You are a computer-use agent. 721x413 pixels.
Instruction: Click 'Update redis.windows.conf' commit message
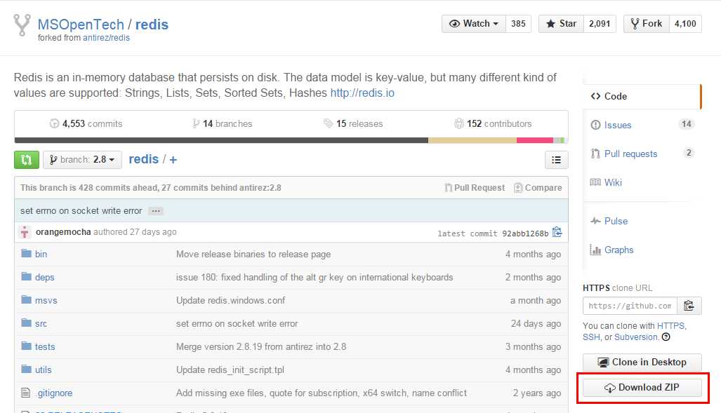(230, 300)
